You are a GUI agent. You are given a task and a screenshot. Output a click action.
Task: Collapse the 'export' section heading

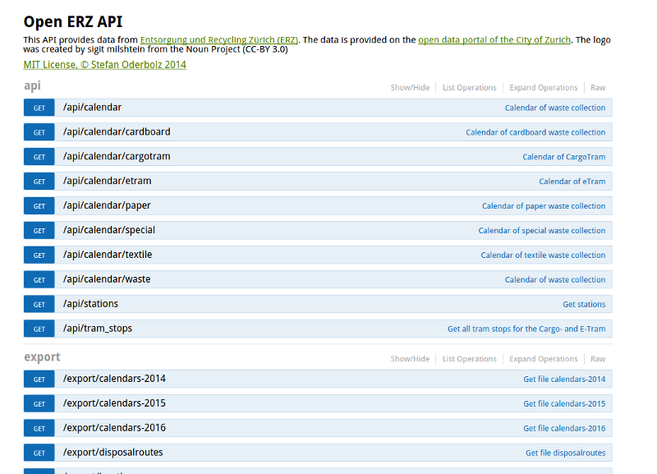(x=42, y=357)
